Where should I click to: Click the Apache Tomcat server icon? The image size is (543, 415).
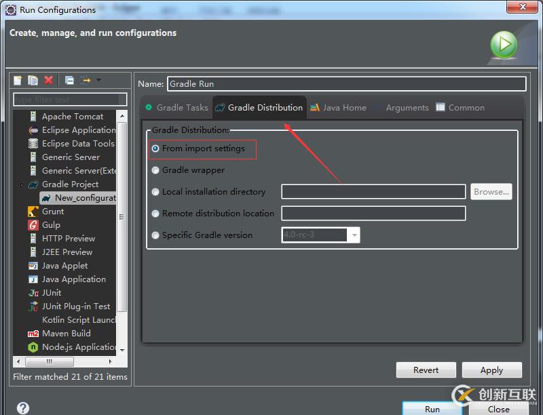tap(33, 117)
